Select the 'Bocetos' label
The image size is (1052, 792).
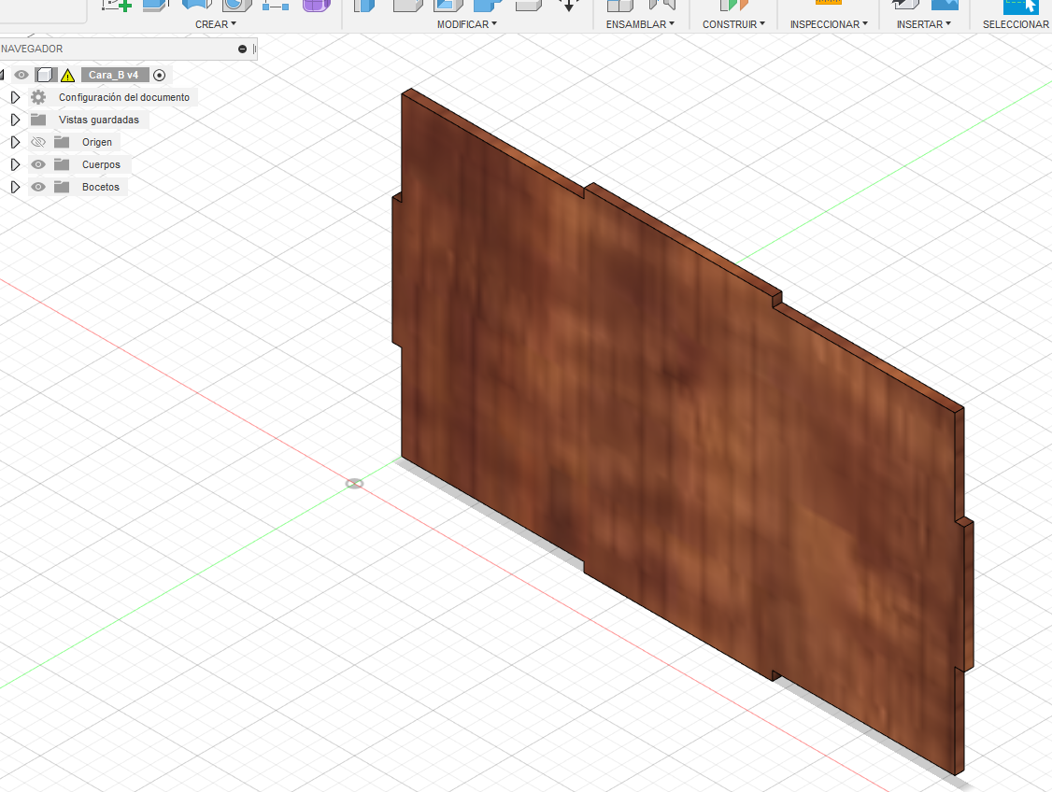pos(101,187)
